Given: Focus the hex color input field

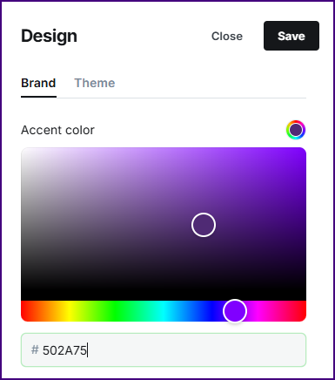Looking at the screenshot, I should coord(164,349).
